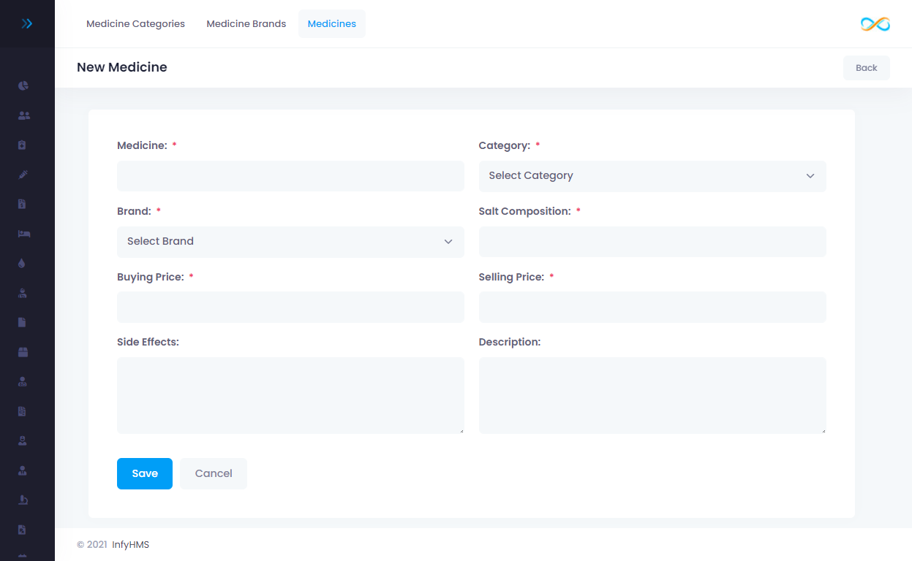Viewport: 912px width, 561px height.
Task: Click the blood drop sidebar icon
Action: (x=22, y=264)
